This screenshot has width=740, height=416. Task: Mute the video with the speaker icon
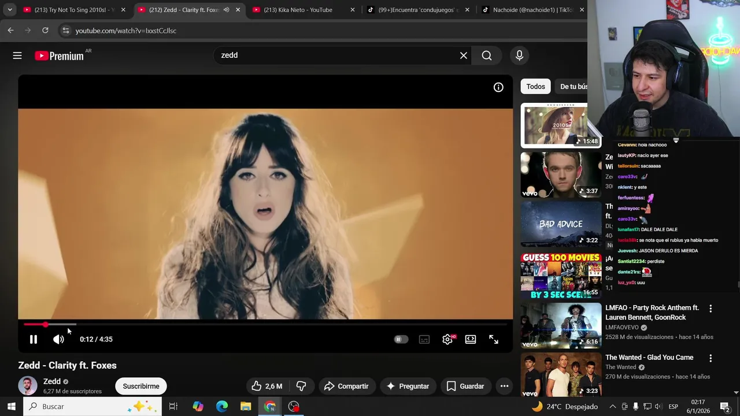[58, 340]
